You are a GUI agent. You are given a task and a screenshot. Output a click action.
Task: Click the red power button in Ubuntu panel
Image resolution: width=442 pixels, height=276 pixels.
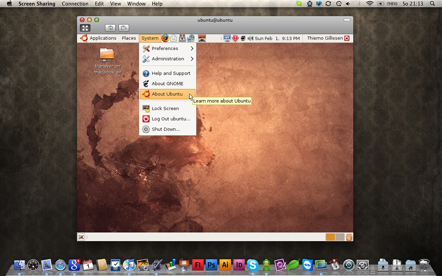347,38
